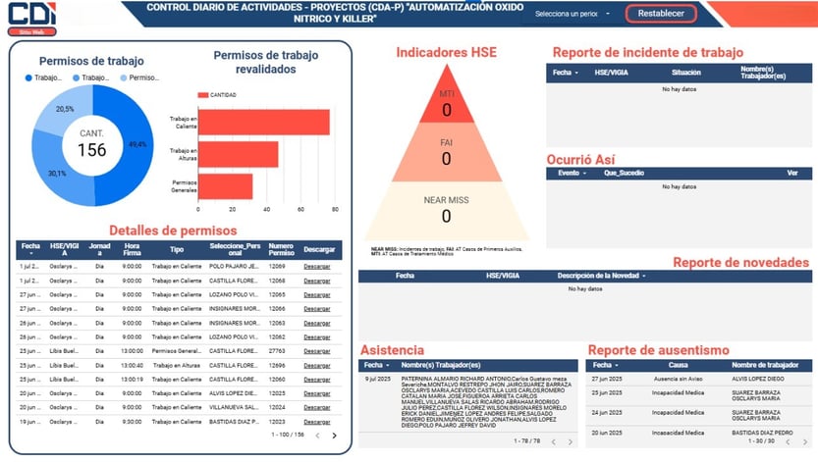The image size is (818, 462).
Task: Click the MTI value in HSE pyramid
Action: pos(447,110)
